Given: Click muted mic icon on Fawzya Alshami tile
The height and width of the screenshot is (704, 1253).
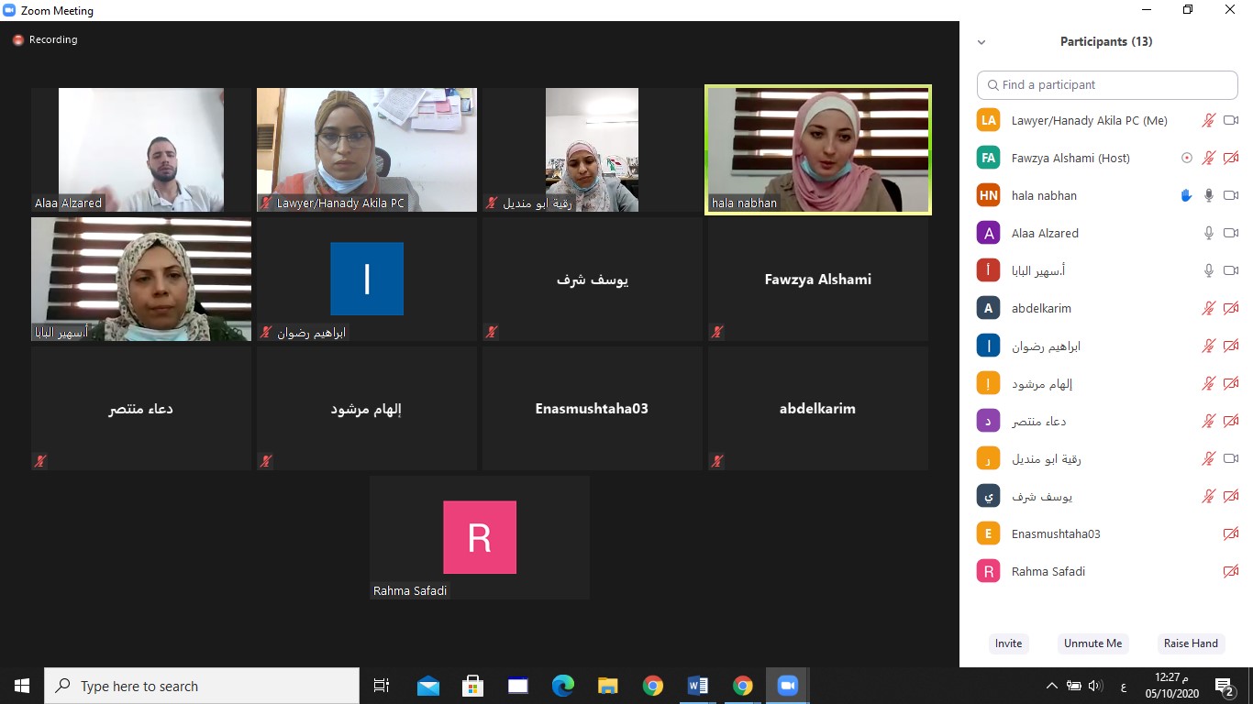Looking at the screenshot, I should click(x=717, y=332).
